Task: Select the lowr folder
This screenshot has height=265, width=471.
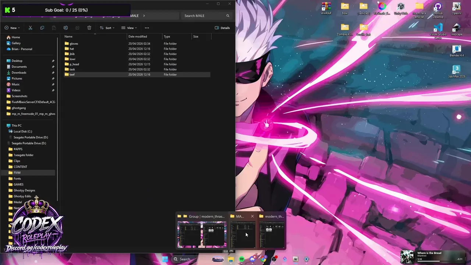Action: pyautogui.click(x=137, y=59)
